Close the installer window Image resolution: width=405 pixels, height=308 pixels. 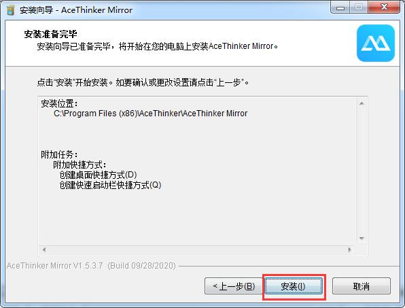[x=384, y=7]
